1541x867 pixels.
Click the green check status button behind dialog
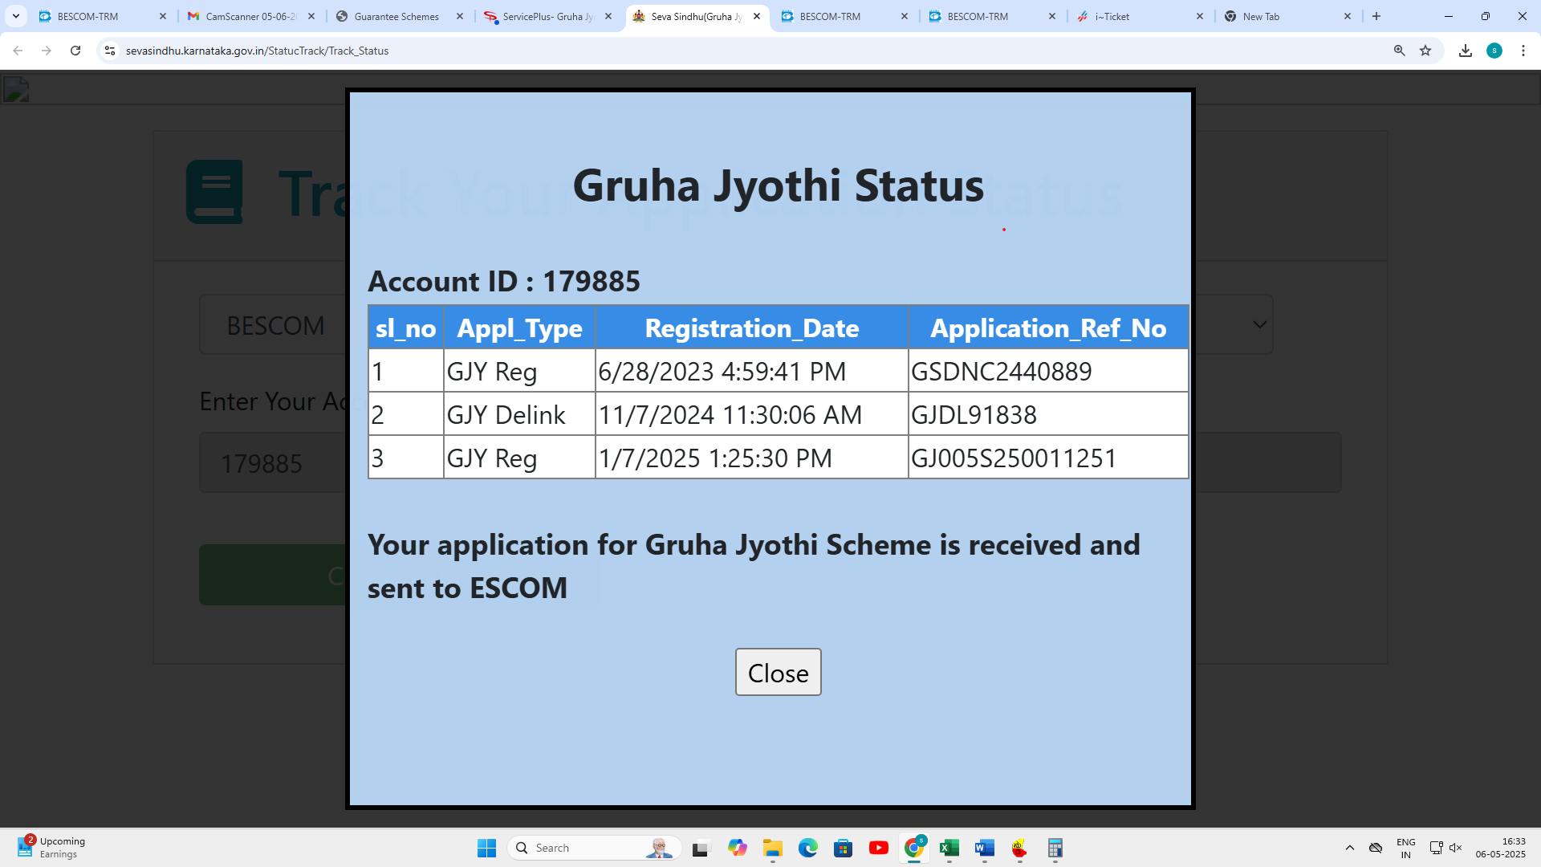(x=273, y=575)
